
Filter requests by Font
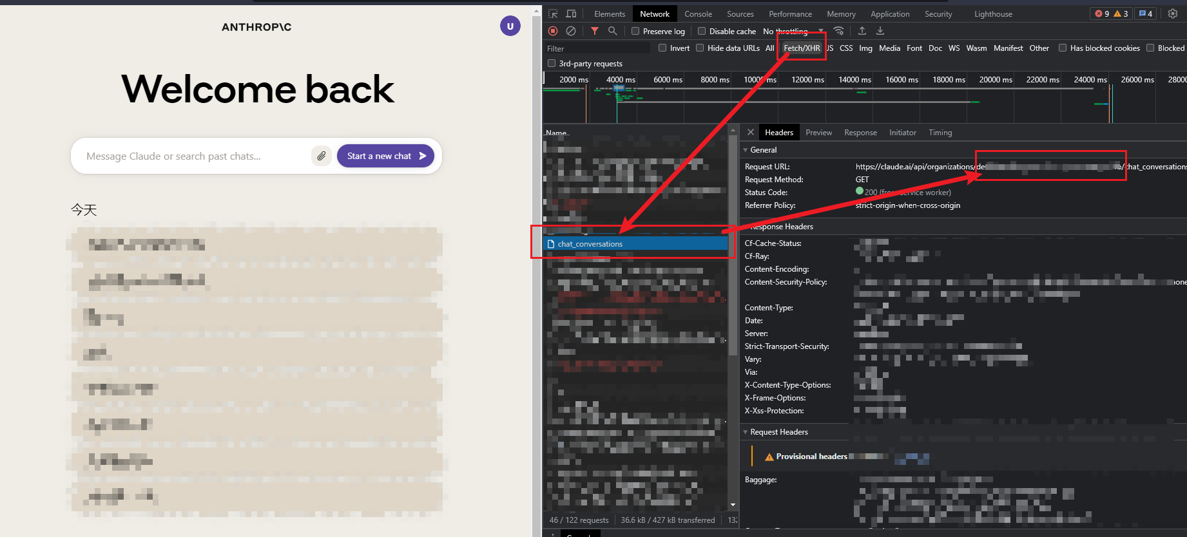point(914,48)
